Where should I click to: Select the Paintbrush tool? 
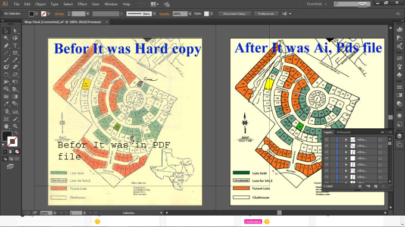[x=6, y=60]
